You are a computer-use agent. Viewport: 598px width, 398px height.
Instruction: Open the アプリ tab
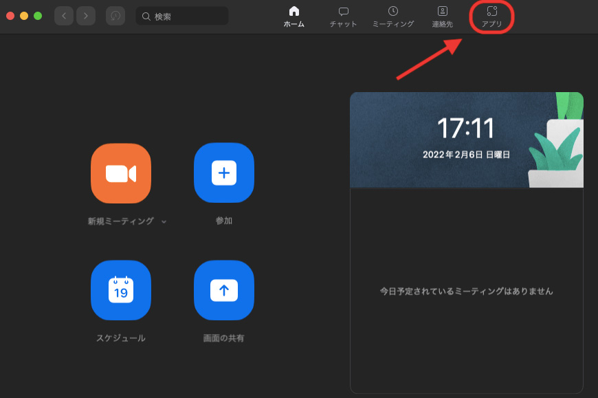tap(491, 16)
